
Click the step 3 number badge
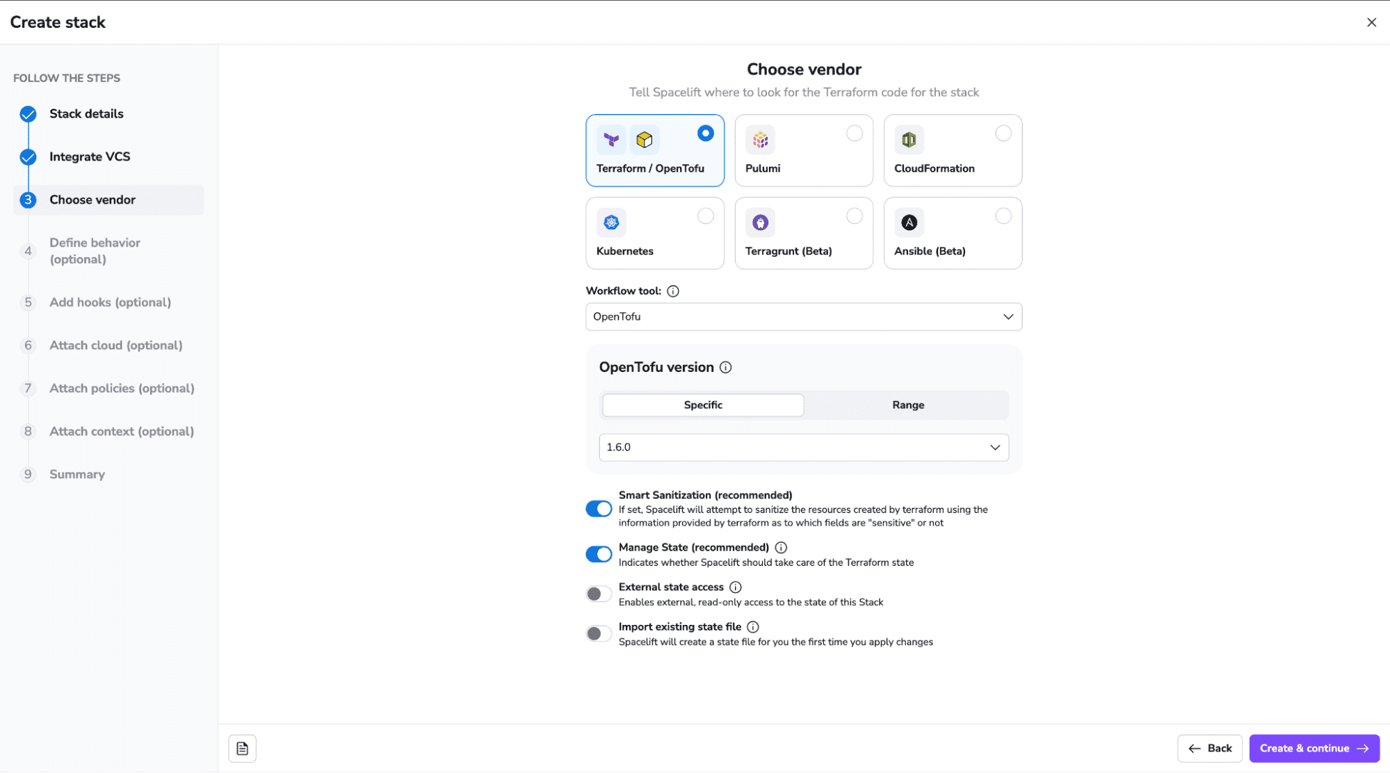tap(28, 200)
